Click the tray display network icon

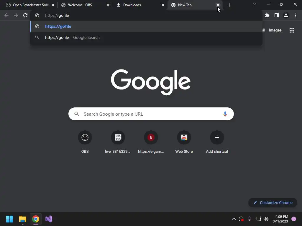[259, 219]
